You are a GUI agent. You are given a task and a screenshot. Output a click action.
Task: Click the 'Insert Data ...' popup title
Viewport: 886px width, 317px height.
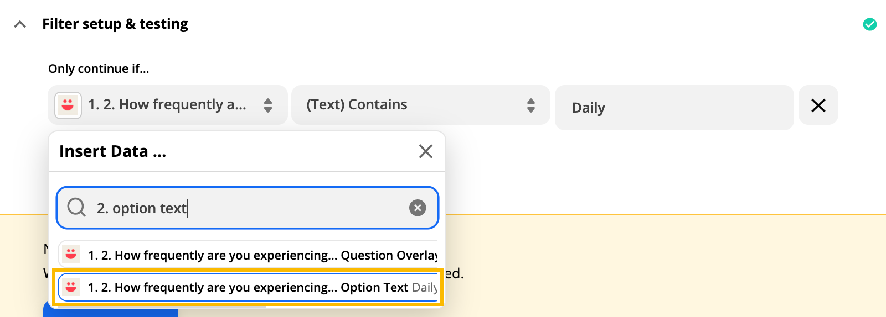click(x=113, y=151)
